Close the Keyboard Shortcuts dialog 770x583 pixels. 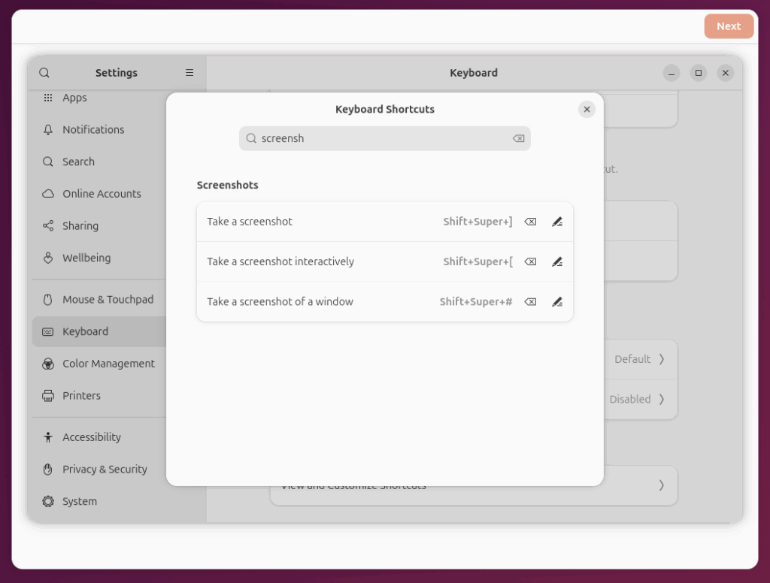587,109
